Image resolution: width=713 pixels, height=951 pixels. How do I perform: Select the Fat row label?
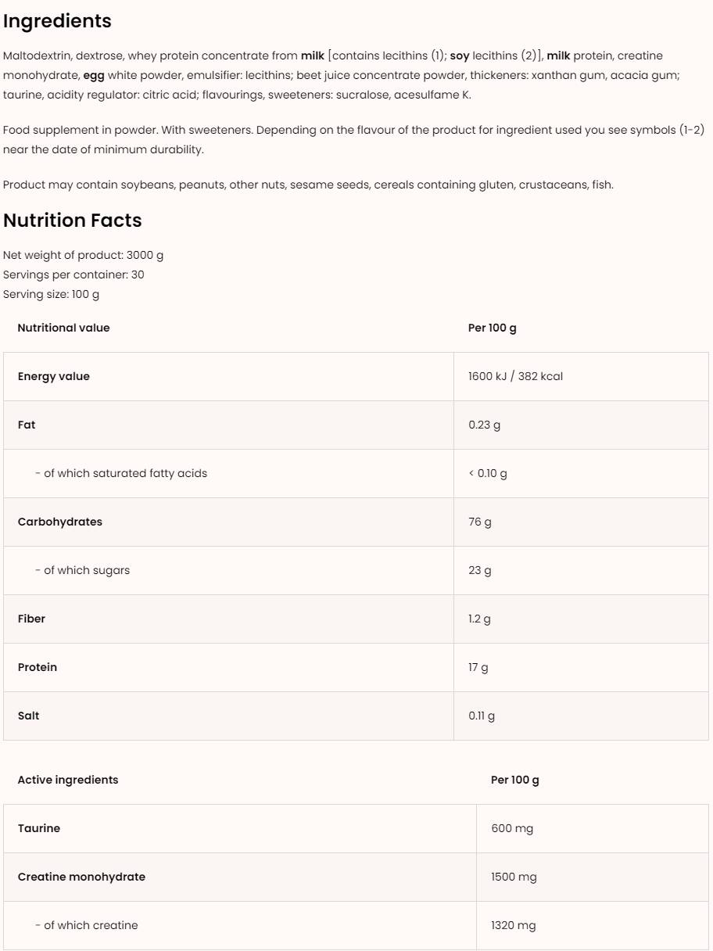27,425
